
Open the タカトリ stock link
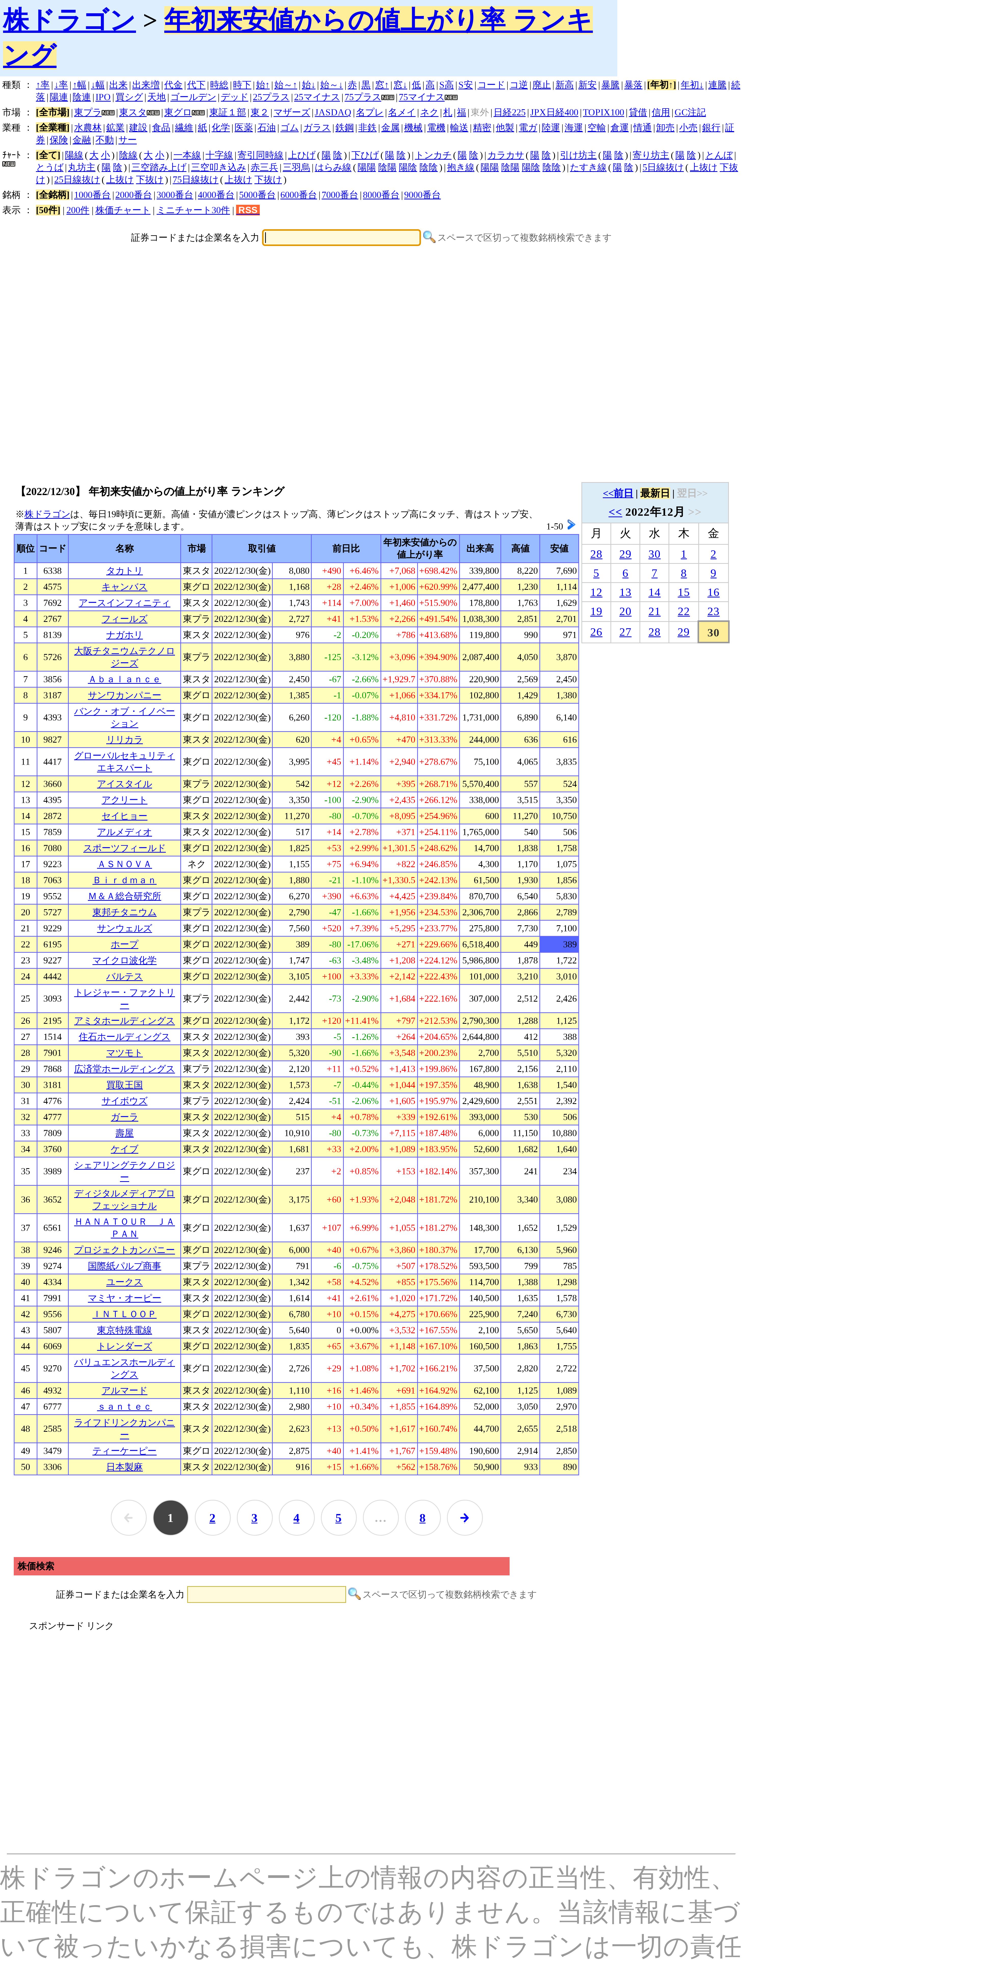click(x=124, y=570)
